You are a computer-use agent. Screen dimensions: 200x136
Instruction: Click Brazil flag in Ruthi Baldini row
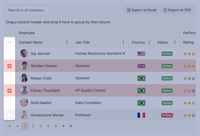pyautogui.click(x=141, y=103)
